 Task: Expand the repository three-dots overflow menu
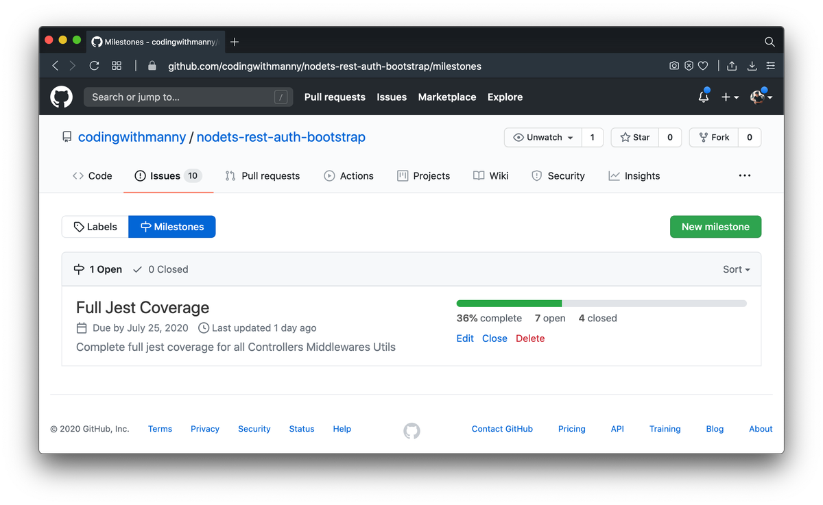pos(745,175)
